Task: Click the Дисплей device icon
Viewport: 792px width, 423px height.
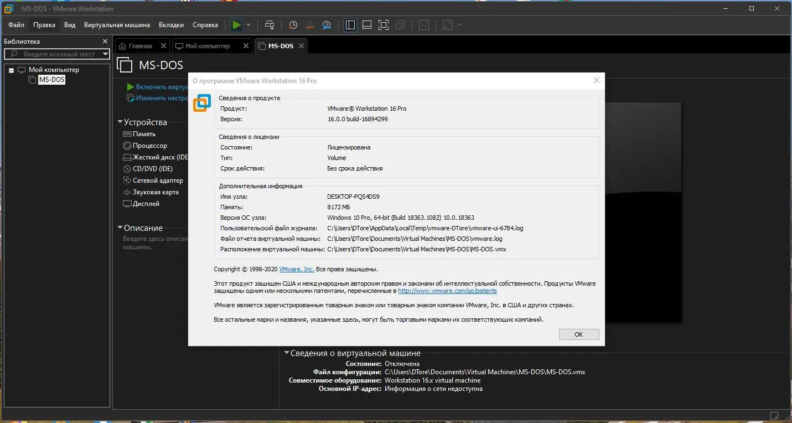Action: (x=127, y=204)
